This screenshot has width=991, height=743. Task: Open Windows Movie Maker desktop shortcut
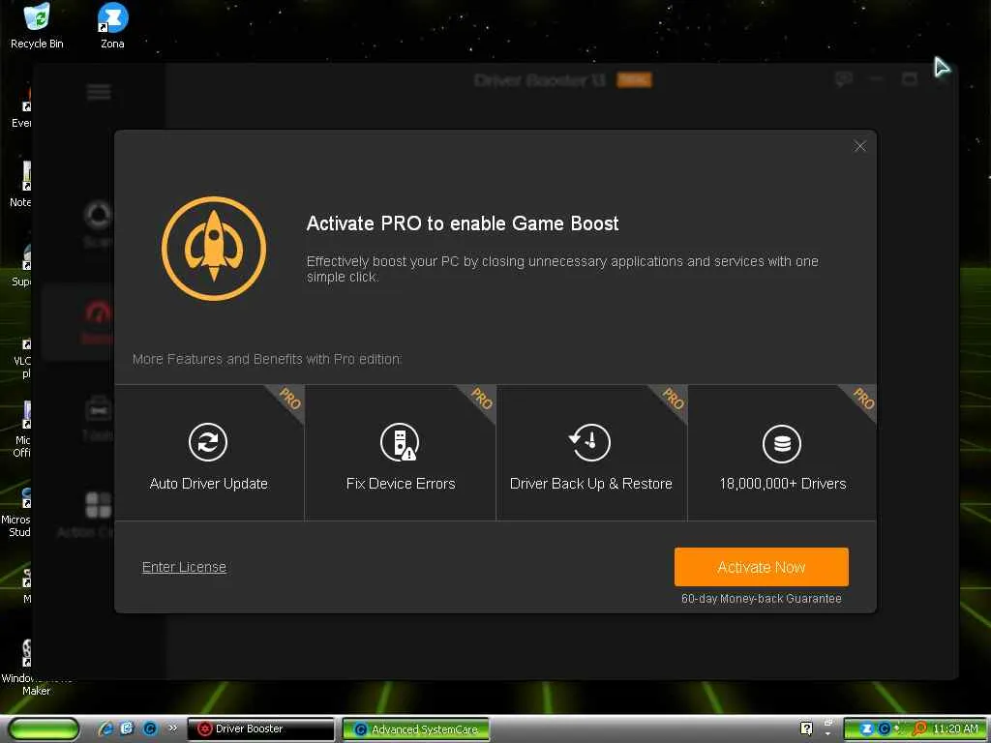[27, 668]
